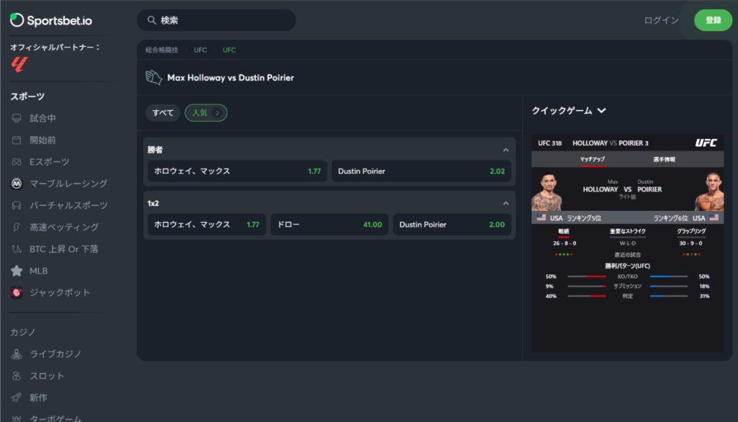Screen dimensions: 738x422
Task: Click the 高速ベッティング lightning icon
Action: [x=17, y=228]
